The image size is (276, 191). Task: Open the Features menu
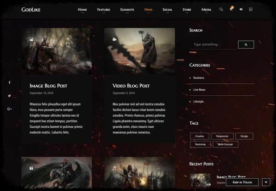pos(103,10)
